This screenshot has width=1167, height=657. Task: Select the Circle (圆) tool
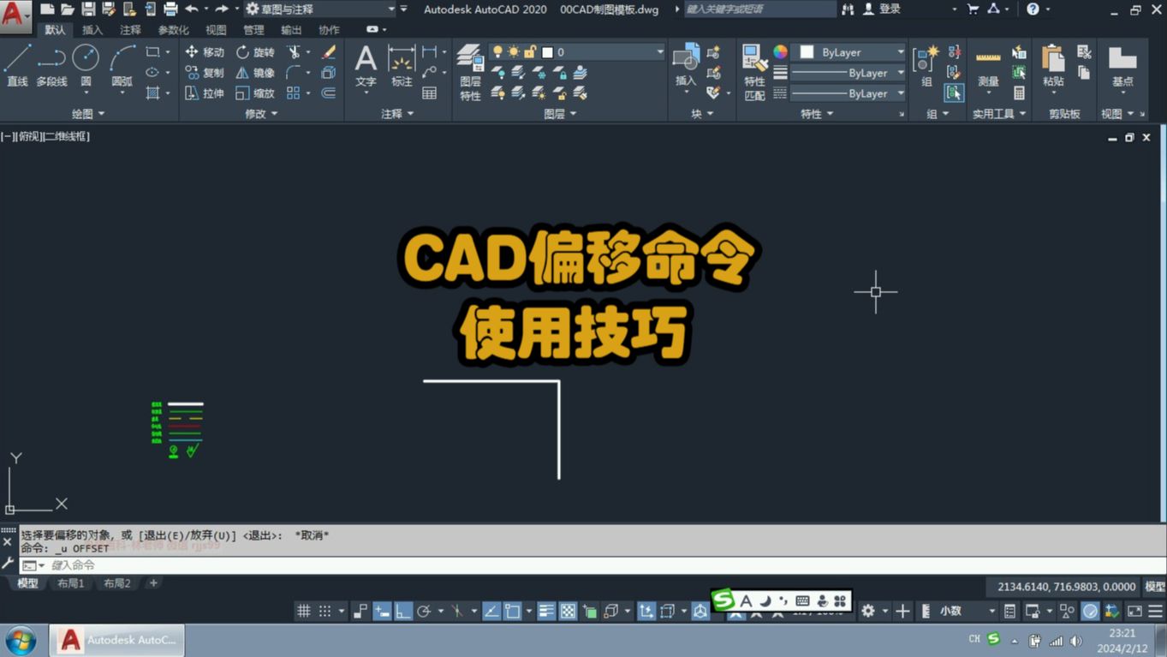tap(86, 66)
